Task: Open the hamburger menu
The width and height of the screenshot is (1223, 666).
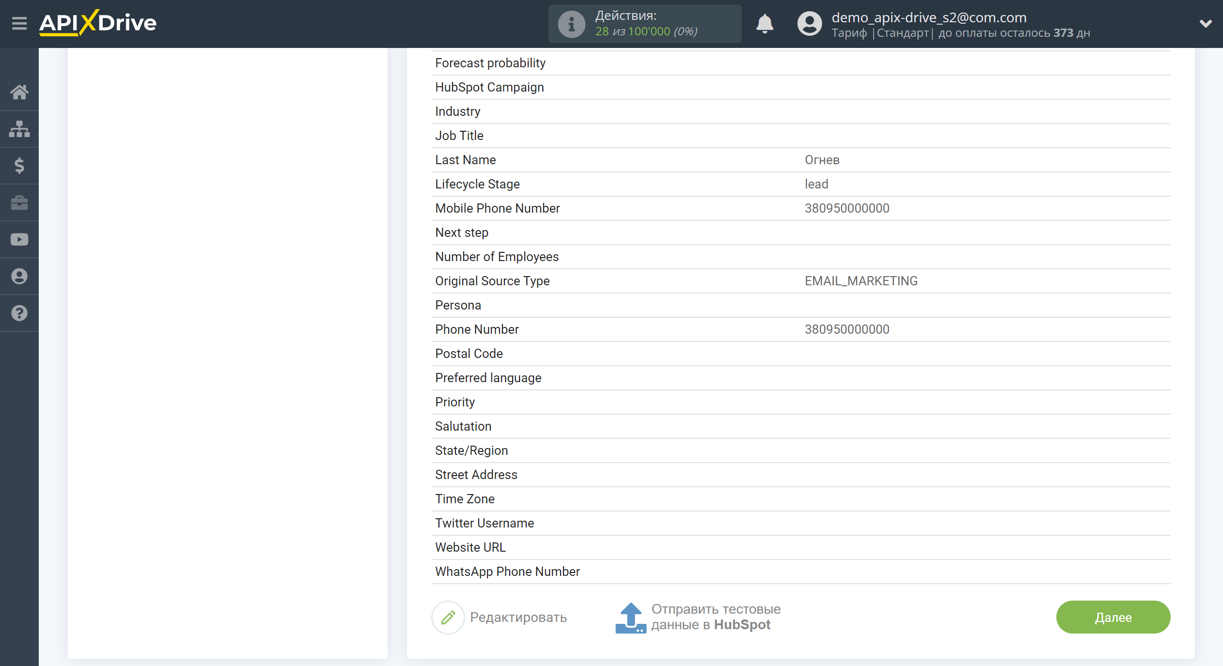Action: coord(19,23)
